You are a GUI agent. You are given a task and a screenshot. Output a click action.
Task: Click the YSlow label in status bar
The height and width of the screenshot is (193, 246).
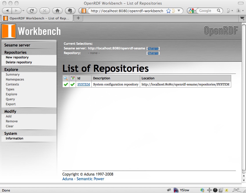point(184,190)
